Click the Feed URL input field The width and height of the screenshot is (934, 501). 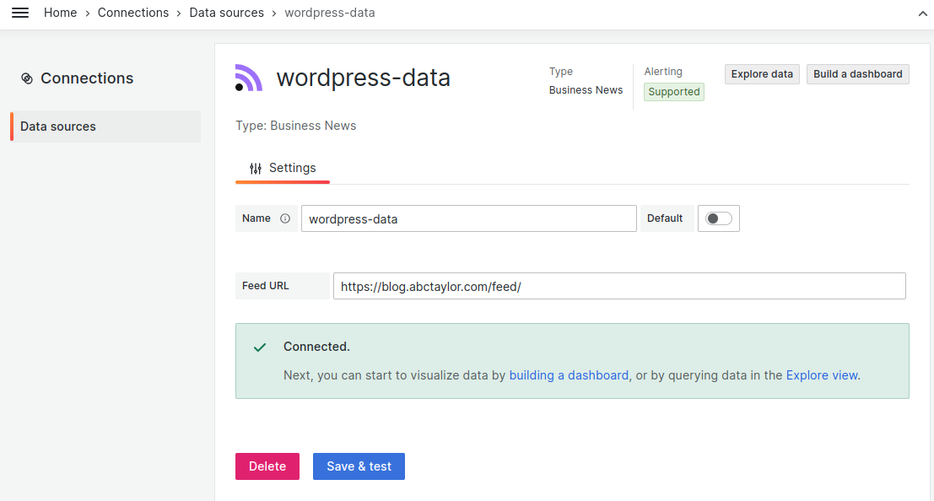[x=619, y=286]
